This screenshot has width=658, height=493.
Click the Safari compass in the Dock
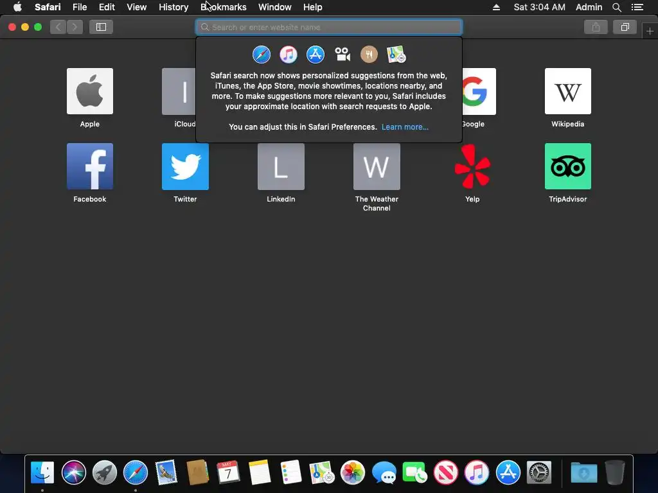136,472
